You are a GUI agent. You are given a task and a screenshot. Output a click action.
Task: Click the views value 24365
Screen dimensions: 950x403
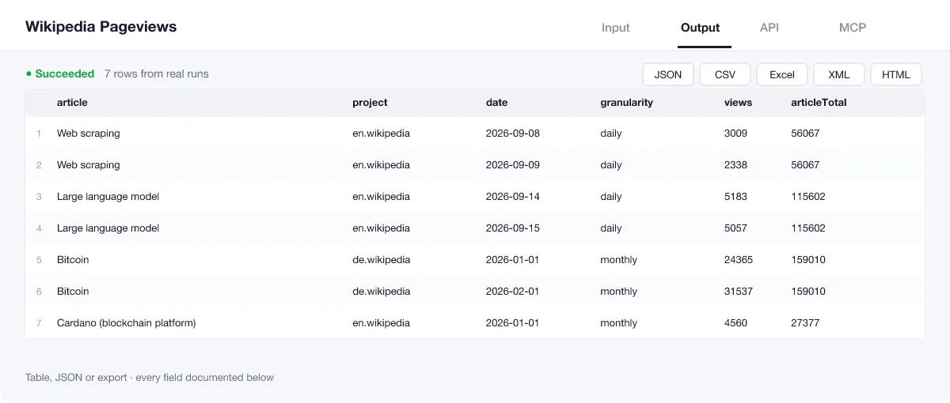pos(739,260)
